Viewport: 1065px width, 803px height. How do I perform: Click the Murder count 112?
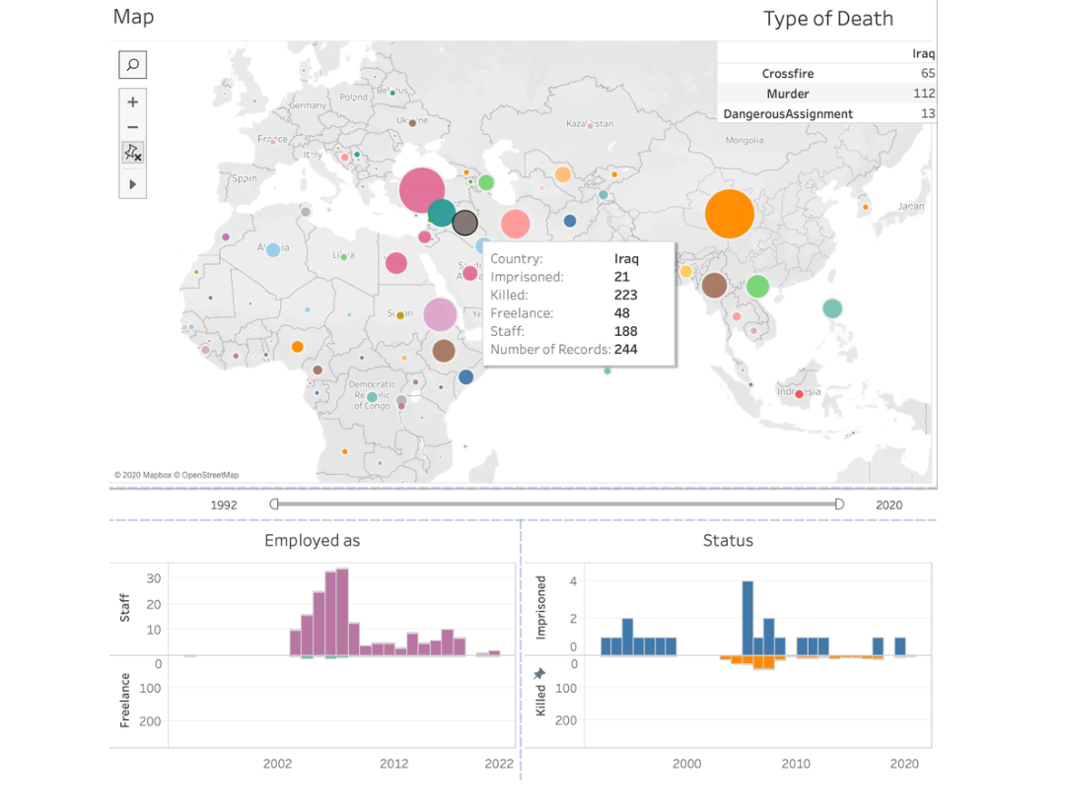924,94
